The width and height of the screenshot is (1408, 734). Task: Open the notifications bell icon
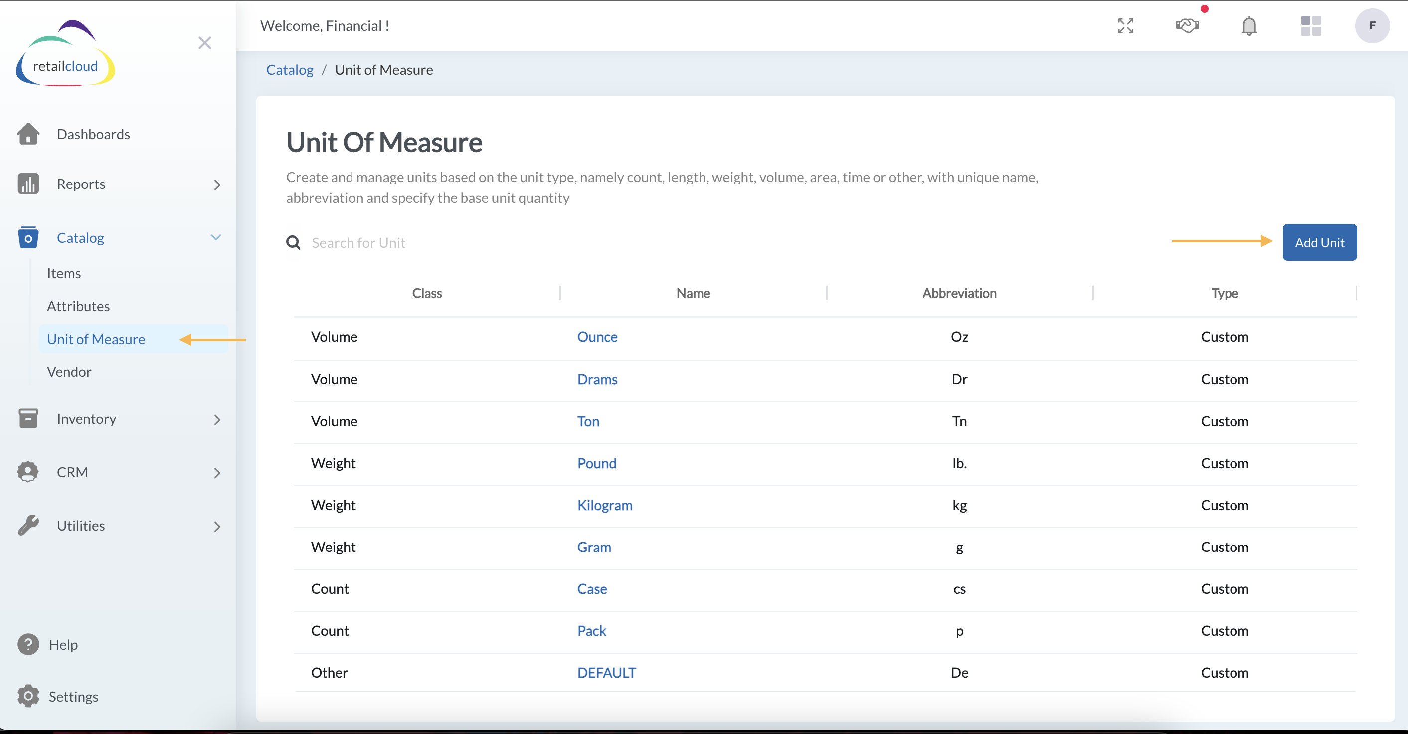(x=1249, y=26)
